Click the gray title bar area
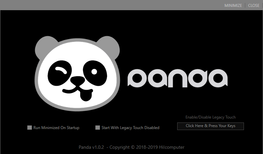The width and height of the screenshot is (263, 154). (111, 5)
